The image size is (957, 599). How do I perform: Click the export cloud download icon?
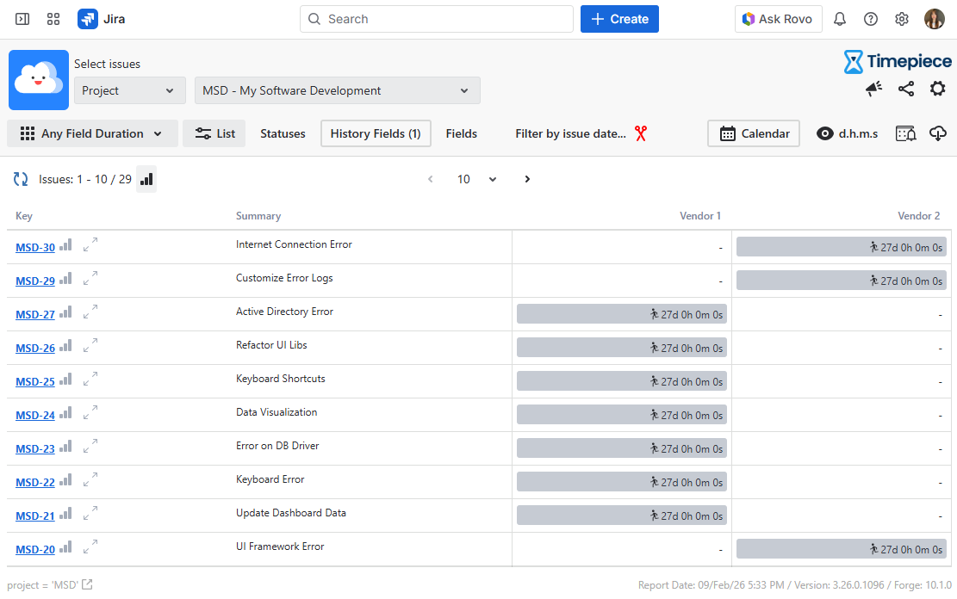938,133
